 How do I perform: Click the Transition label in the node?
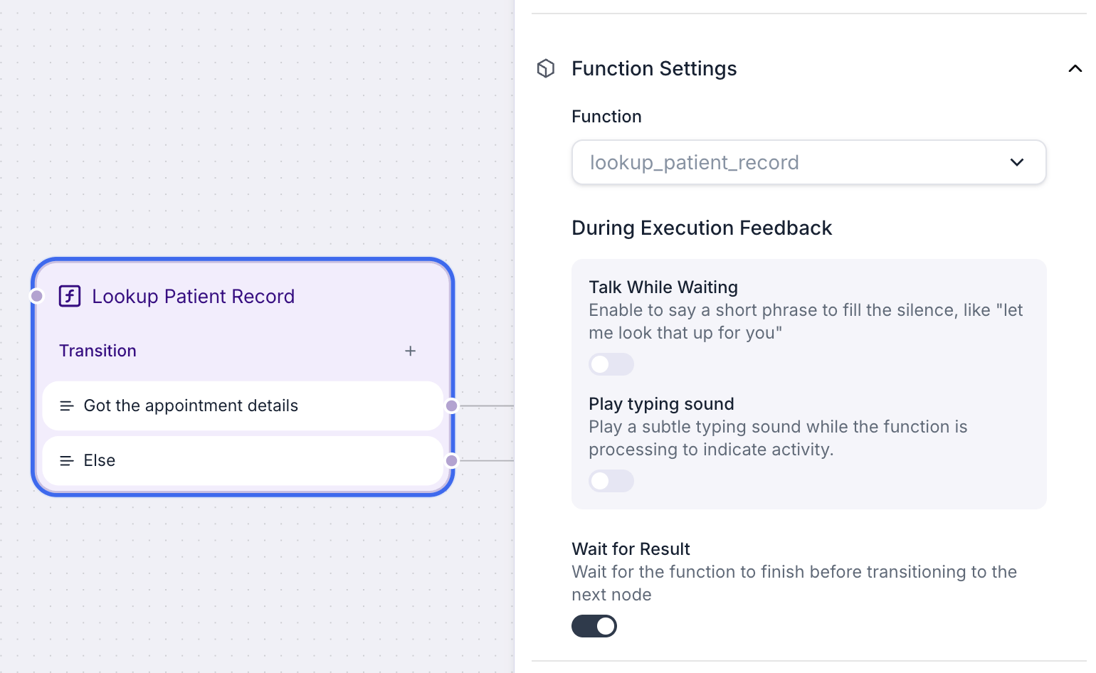(x=98, y=351)
